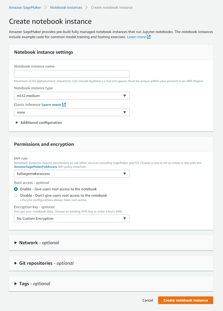Select Disable root access radio button
Image resolution: width=223 pixels, height=311 pixels.
[x=16, y=195]
